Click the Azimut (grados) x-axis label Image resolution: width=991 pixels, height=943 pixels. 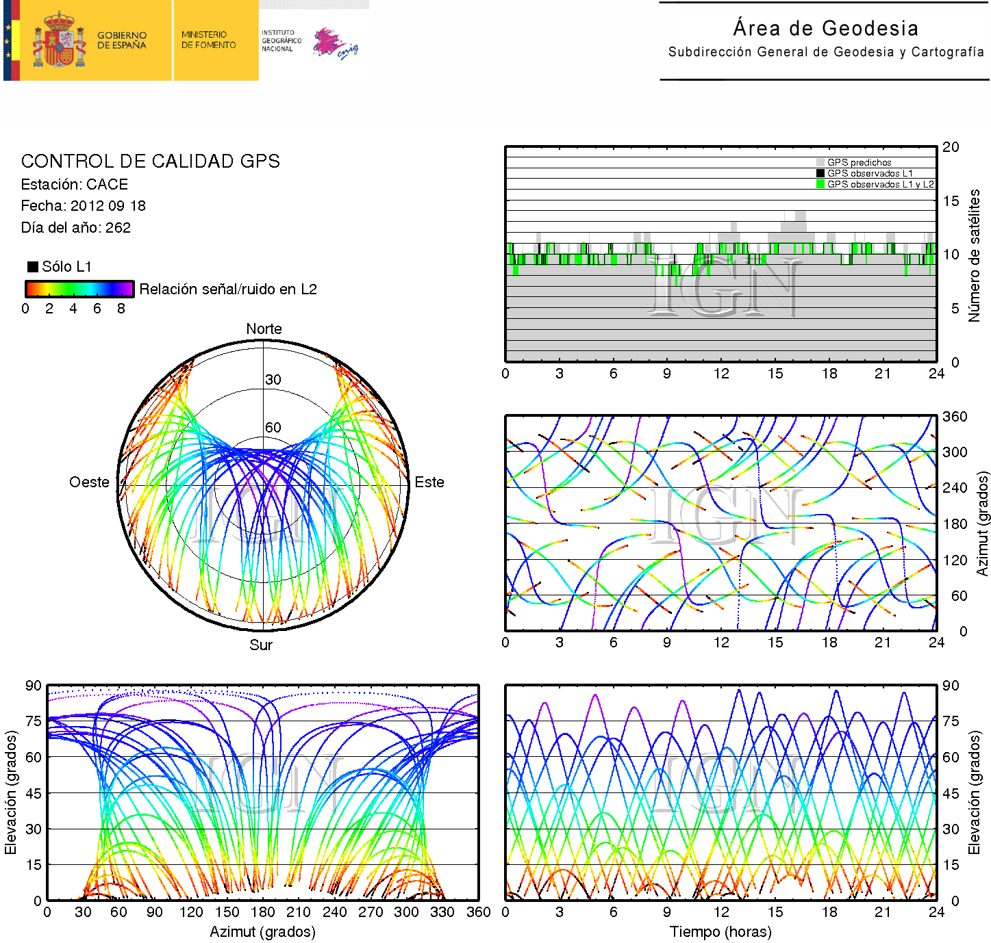pos(262,932)
